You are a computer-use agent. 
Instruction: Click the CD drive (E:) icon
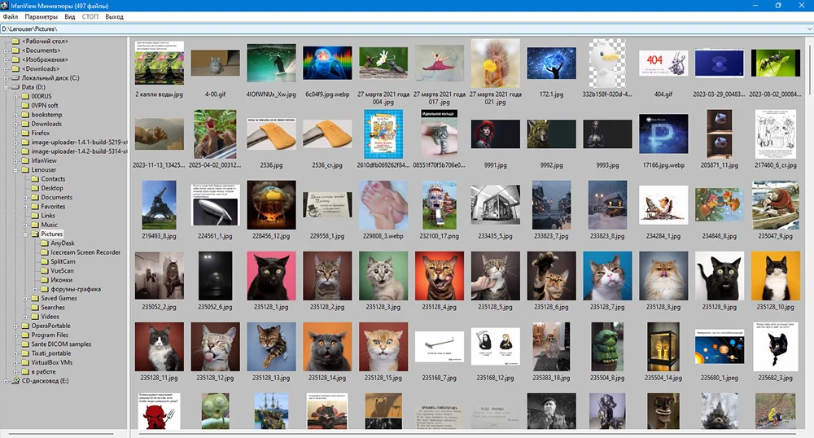click(x=14, y=381)
